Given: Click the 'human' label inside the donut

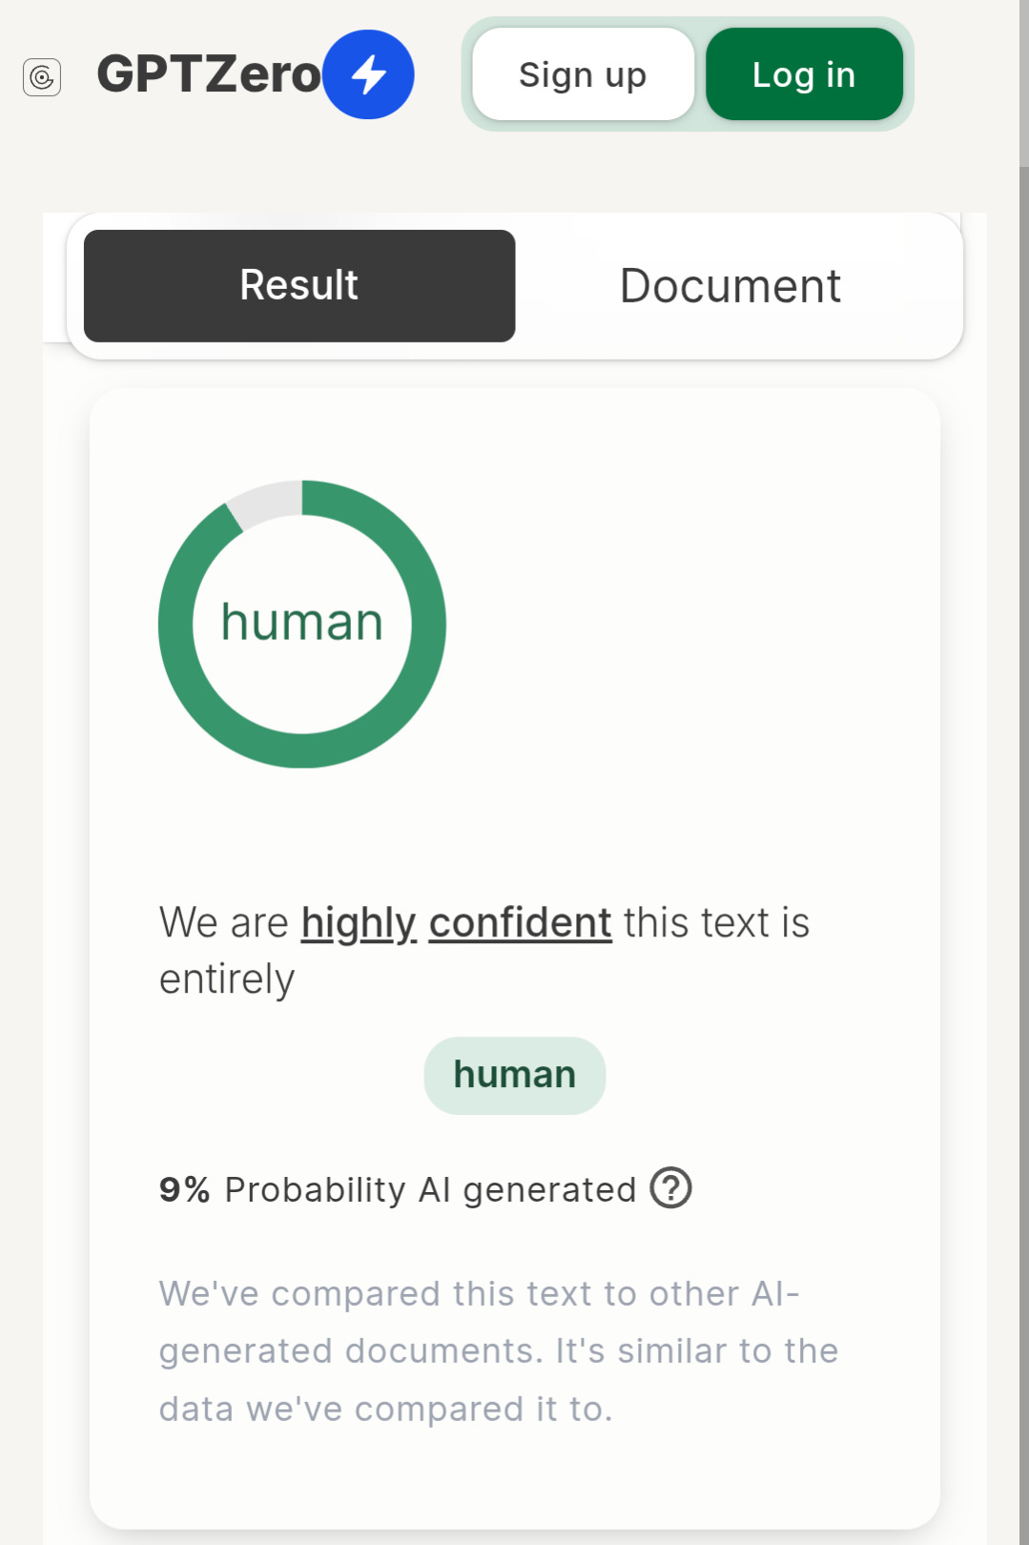Looking at the screenshot, I should coord(302,623).
